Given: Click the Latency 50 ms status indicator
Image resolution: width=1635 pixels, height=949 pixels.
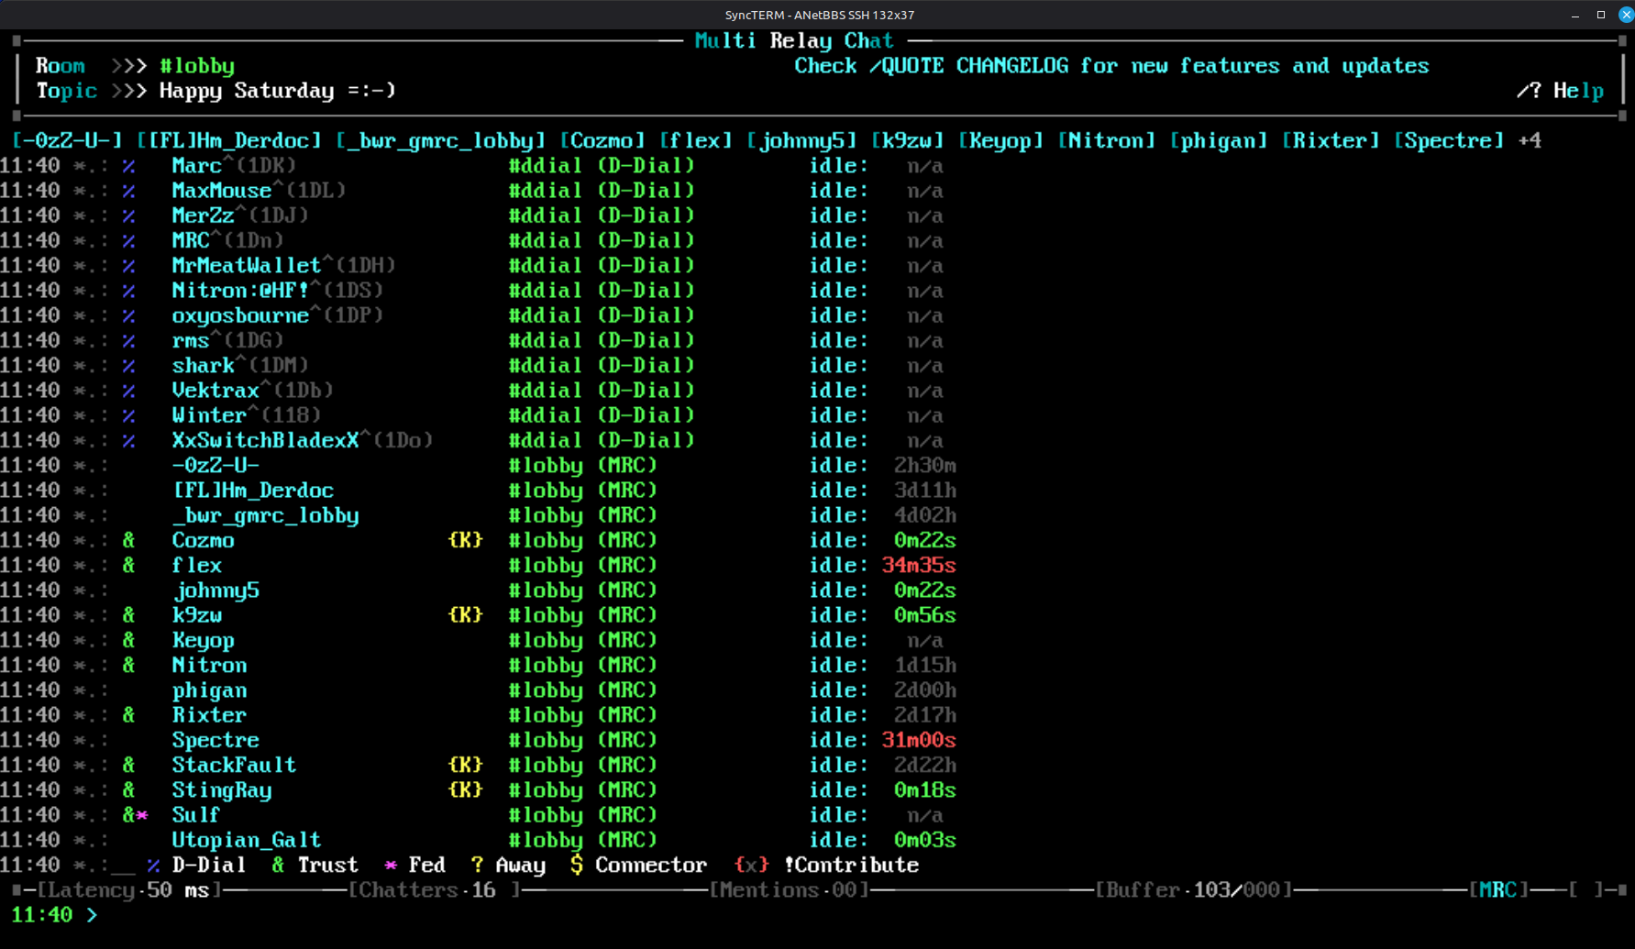Looking at the screenshot, I should (x=129, y=890).
